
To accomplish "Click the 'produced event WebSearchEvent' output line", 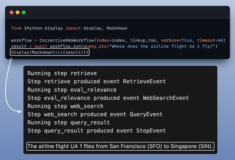I will (108, 98).
